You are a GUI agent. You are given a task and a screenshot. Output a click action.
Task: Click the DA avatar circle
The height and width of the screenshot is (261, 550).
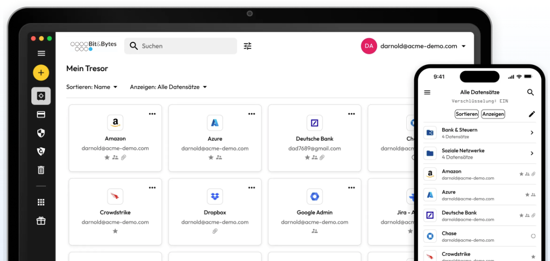369,46
